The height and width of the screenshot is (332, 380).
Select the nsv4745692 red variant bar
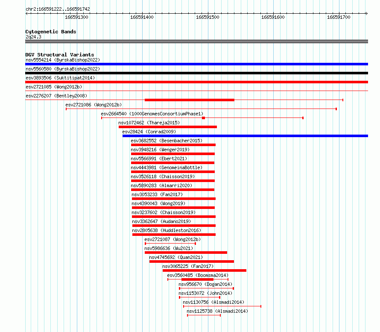pyautogui.click(x=192, y=261)
